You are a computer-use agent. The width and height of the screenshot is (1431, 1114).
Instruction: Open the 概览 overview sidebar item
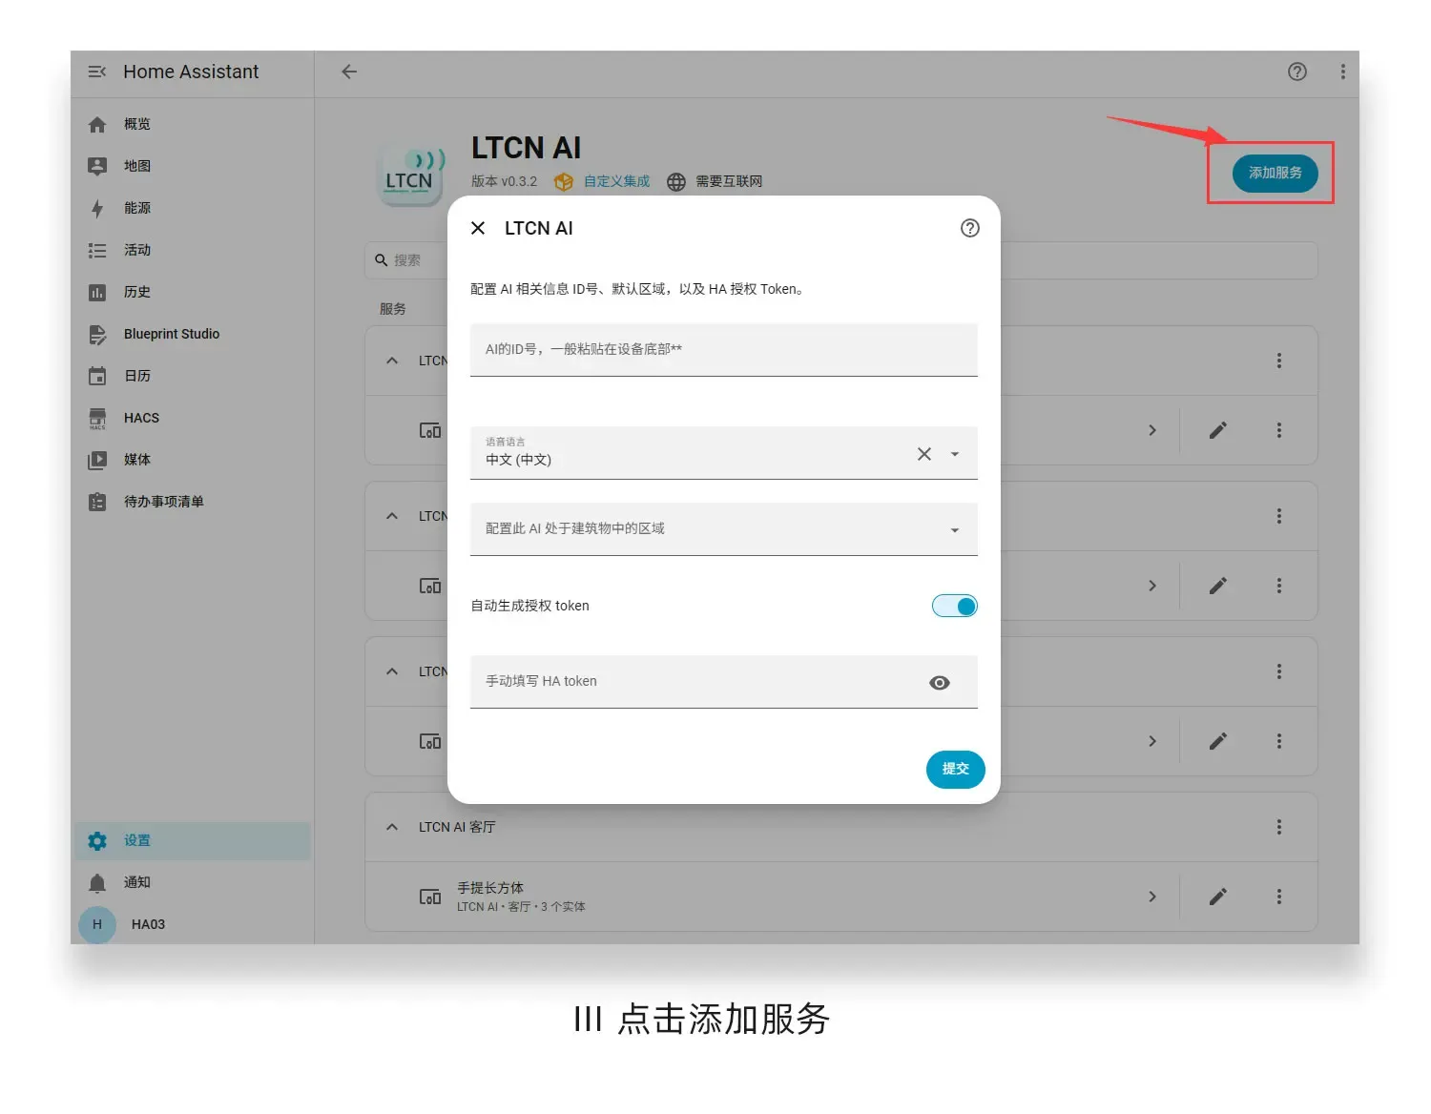click(192, 124)
